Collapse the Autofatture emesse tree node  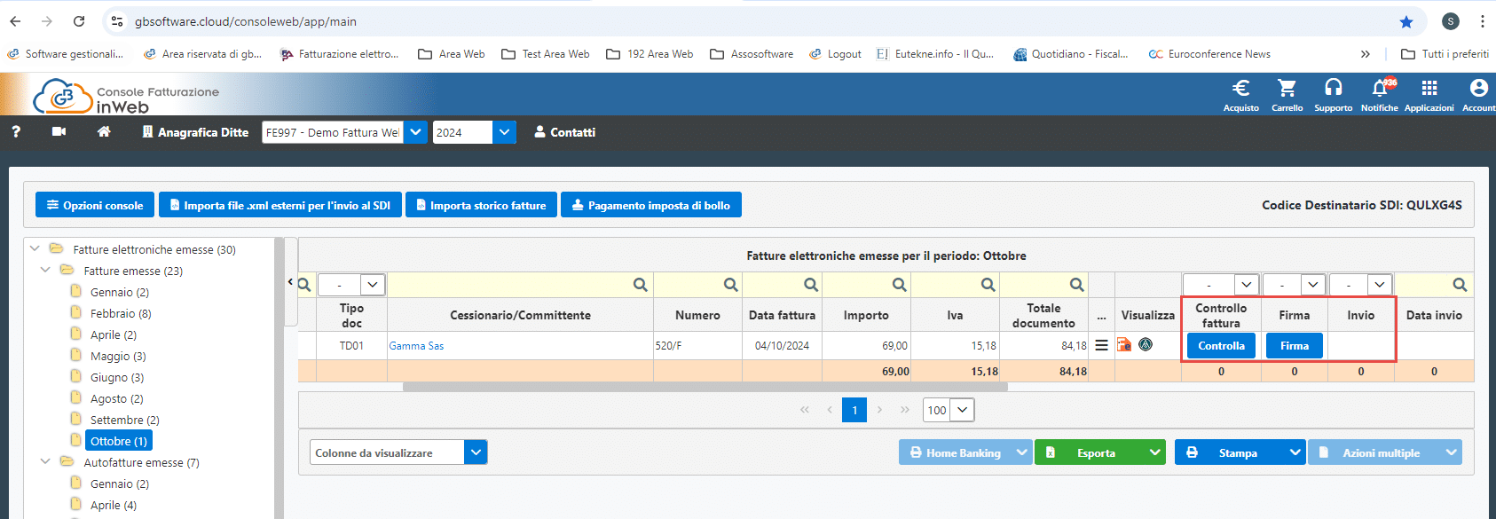[45, 462]
